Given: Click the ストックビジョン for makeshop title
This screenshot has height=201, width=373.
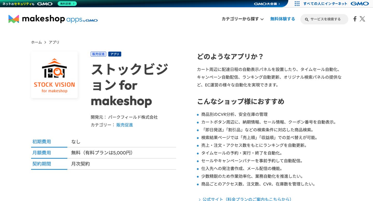Looking at the screenshot, I should [x=130, y=85].
